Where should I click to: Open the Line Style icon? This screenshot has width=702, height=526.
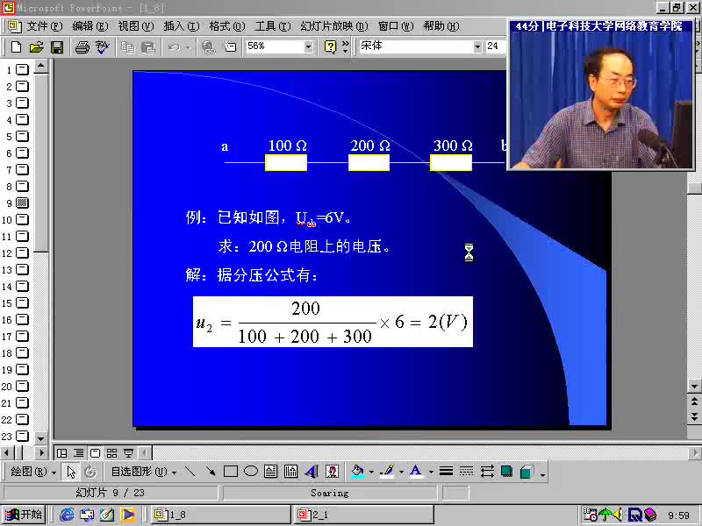click(446, 472)
